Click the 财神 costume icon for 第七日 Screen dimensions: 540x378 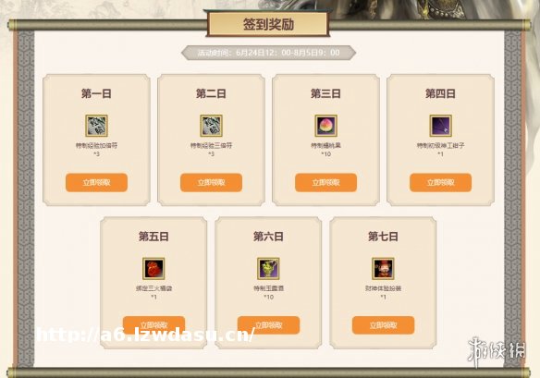[383, 269]
